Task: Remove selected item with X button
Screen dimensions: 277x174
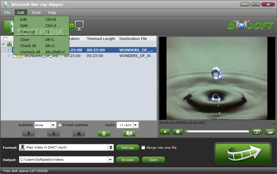Action: [x=79, y=133]
